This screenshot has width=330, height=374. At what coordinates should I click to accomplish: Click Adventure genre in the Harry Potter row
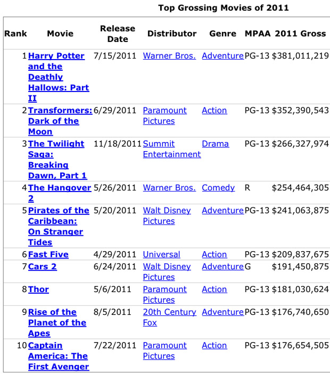point(223,56)
